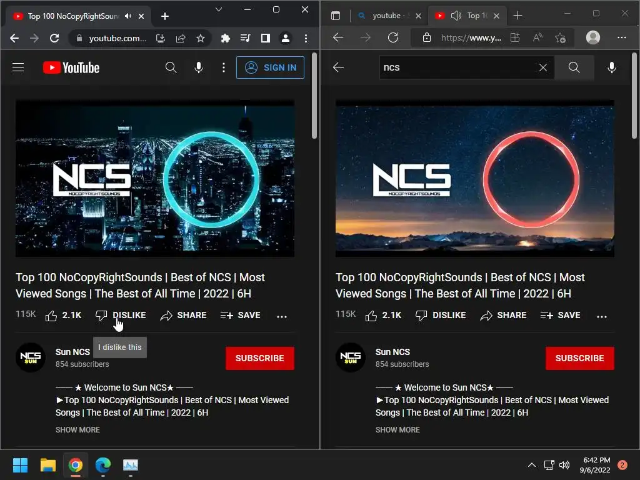Open new tab in Chrome
640x480 pixels.
(x=165, y=16)
